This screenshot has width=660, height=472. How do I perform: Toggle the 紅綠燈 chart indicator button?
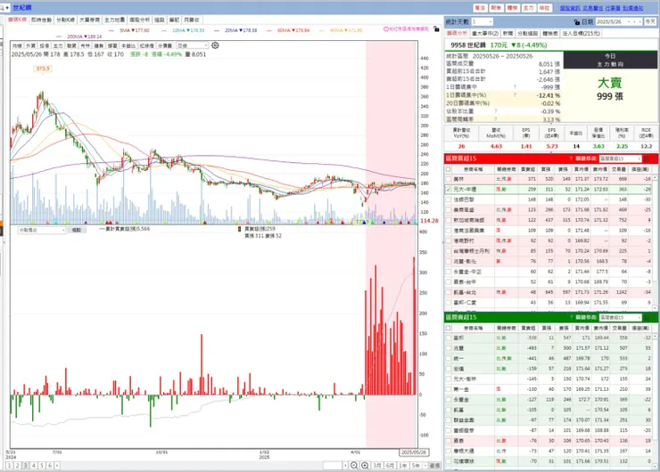[146, 45]
